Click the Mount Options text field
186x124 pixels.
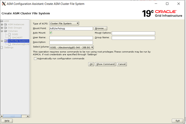(133, 33)
